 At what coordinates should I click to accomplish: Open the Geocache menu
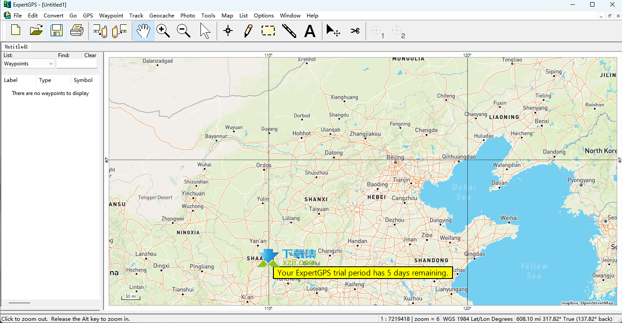[162, 15]
